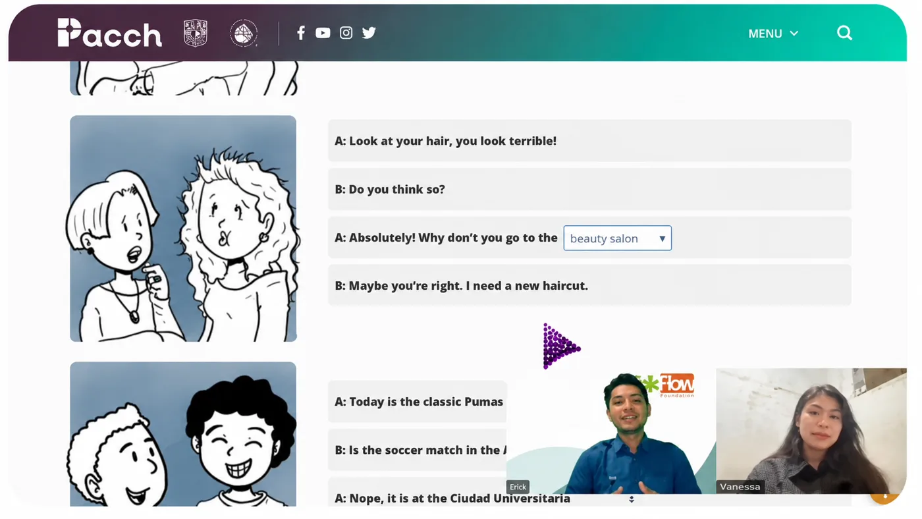
Task: Click line "B: Maybe you're right. I need a new haircut."
Action: (589, 285)
